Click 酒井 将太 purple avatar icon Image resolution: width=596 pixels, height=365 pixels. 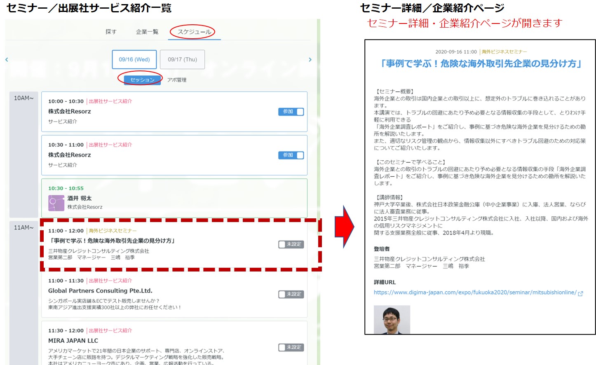click(56, 203)
